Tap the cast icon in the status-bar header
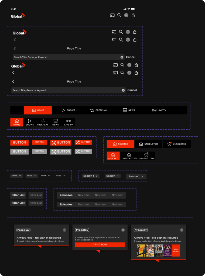This screenshot has width=205, height=276. point(112,15)
